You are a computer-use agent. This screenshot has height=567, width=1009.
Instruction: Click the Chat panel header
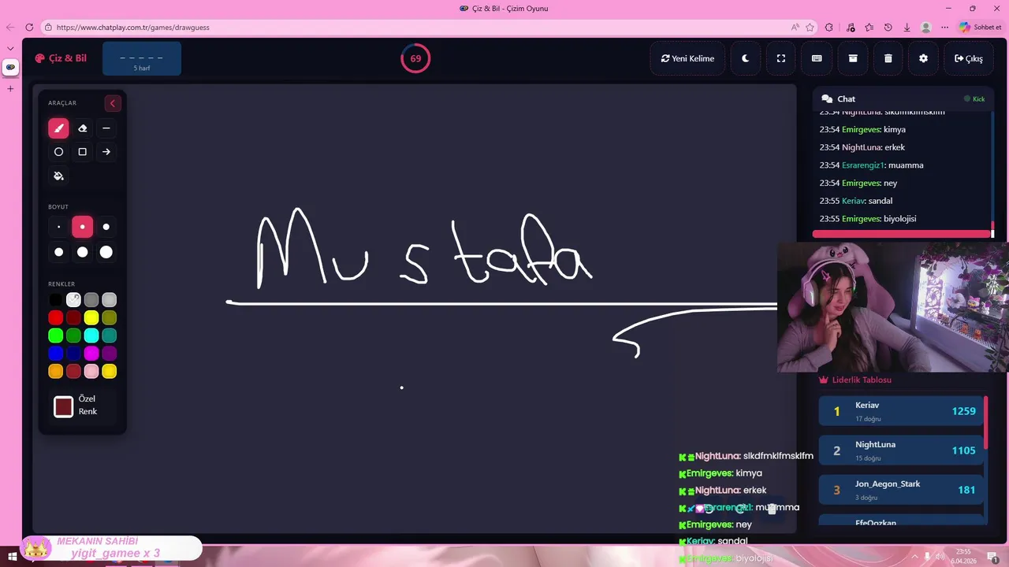[x=903, y=98]
